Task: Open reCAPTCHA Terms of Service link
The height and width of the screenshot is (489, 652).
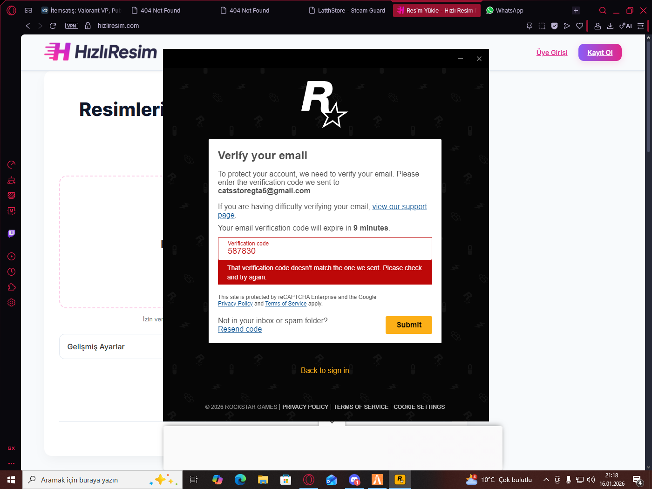Action: (286, 304)
